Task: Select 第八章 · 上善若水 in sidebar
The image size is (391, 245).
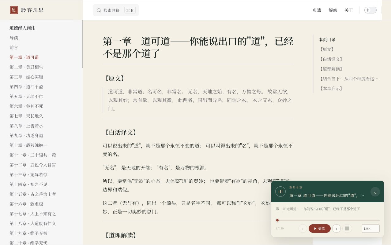Action: coord(26,126)
